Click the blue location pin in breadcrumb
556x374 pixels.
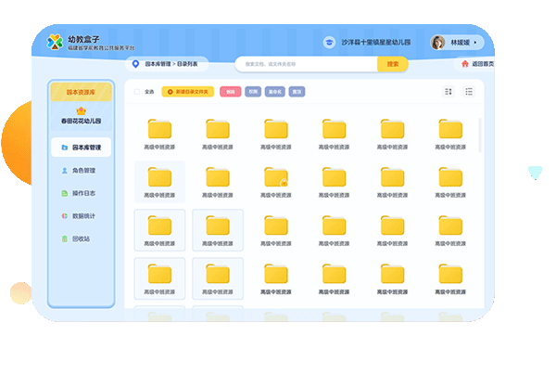click(x=135, y=64)
